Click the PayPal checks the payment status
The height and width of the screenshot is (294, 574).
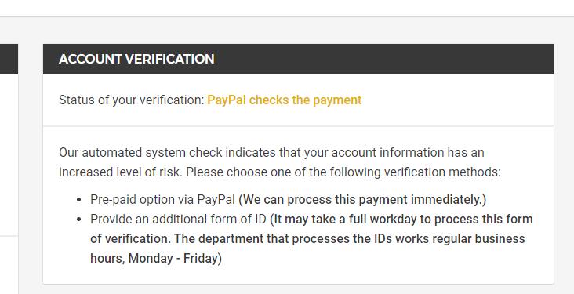285,100
